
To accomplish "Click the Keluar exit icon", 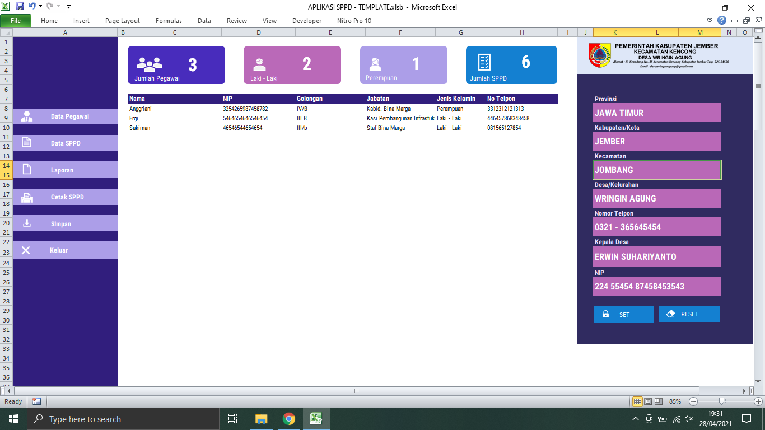I will [x=26, y=250].
